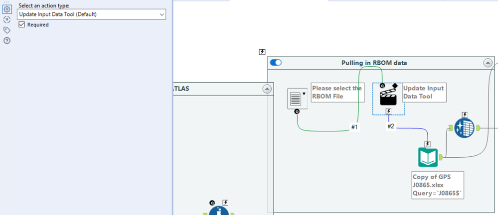Select the Input Data book tool
The height and width of the screenshot is (215, 498).
tap(428, 157)
